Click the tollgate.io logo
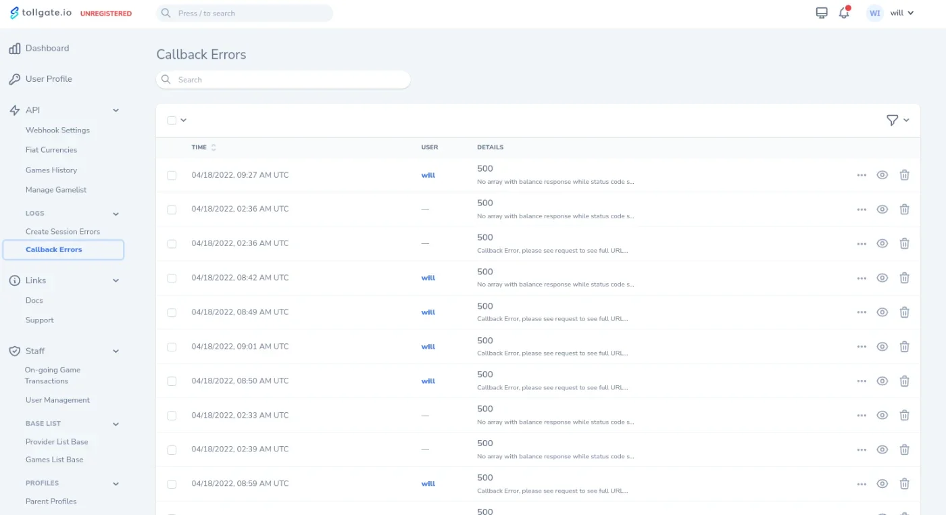 pos(41,13)
